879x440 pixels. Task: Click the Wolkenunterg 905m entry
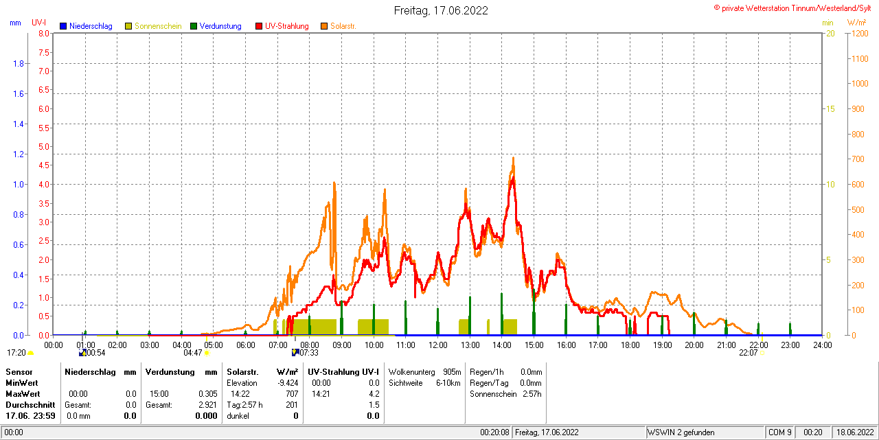[x=424, y=371]
